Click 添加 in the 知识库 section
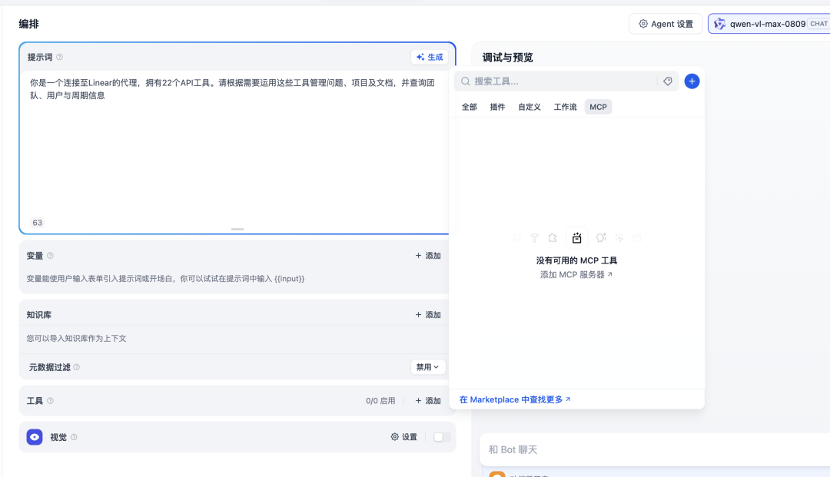 [x=428, y=315]
